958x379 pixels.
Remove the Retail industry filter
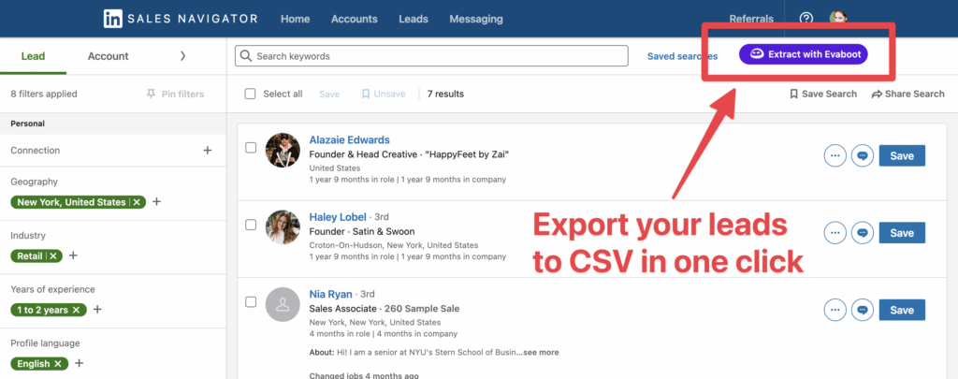(x=53, y=256)
